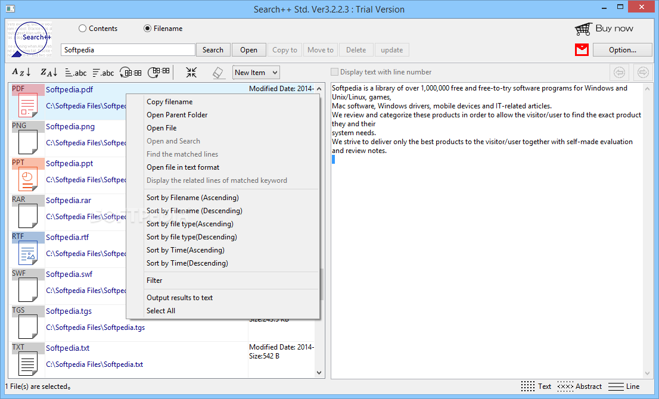Select the Softpedia.rar filename
Screen dimensions: 659x399
[69, 200]
